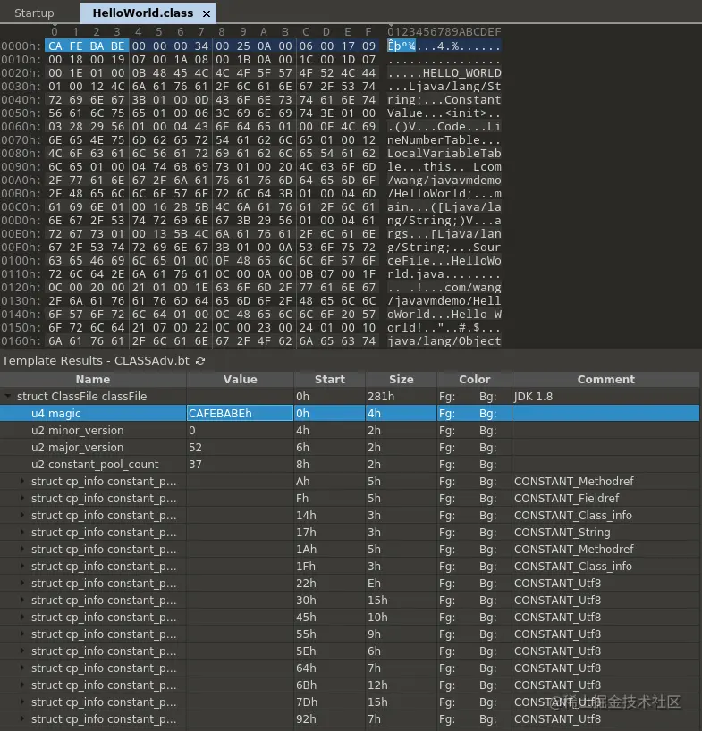The image size is (702, 731).
Task: Click ASCII text LocalVariableTab
Action: pos(444,154)
